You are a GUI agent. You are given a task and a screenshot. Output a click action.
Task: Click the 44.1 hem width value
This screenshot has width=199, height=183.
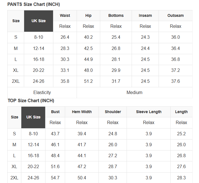coord(82,155)
